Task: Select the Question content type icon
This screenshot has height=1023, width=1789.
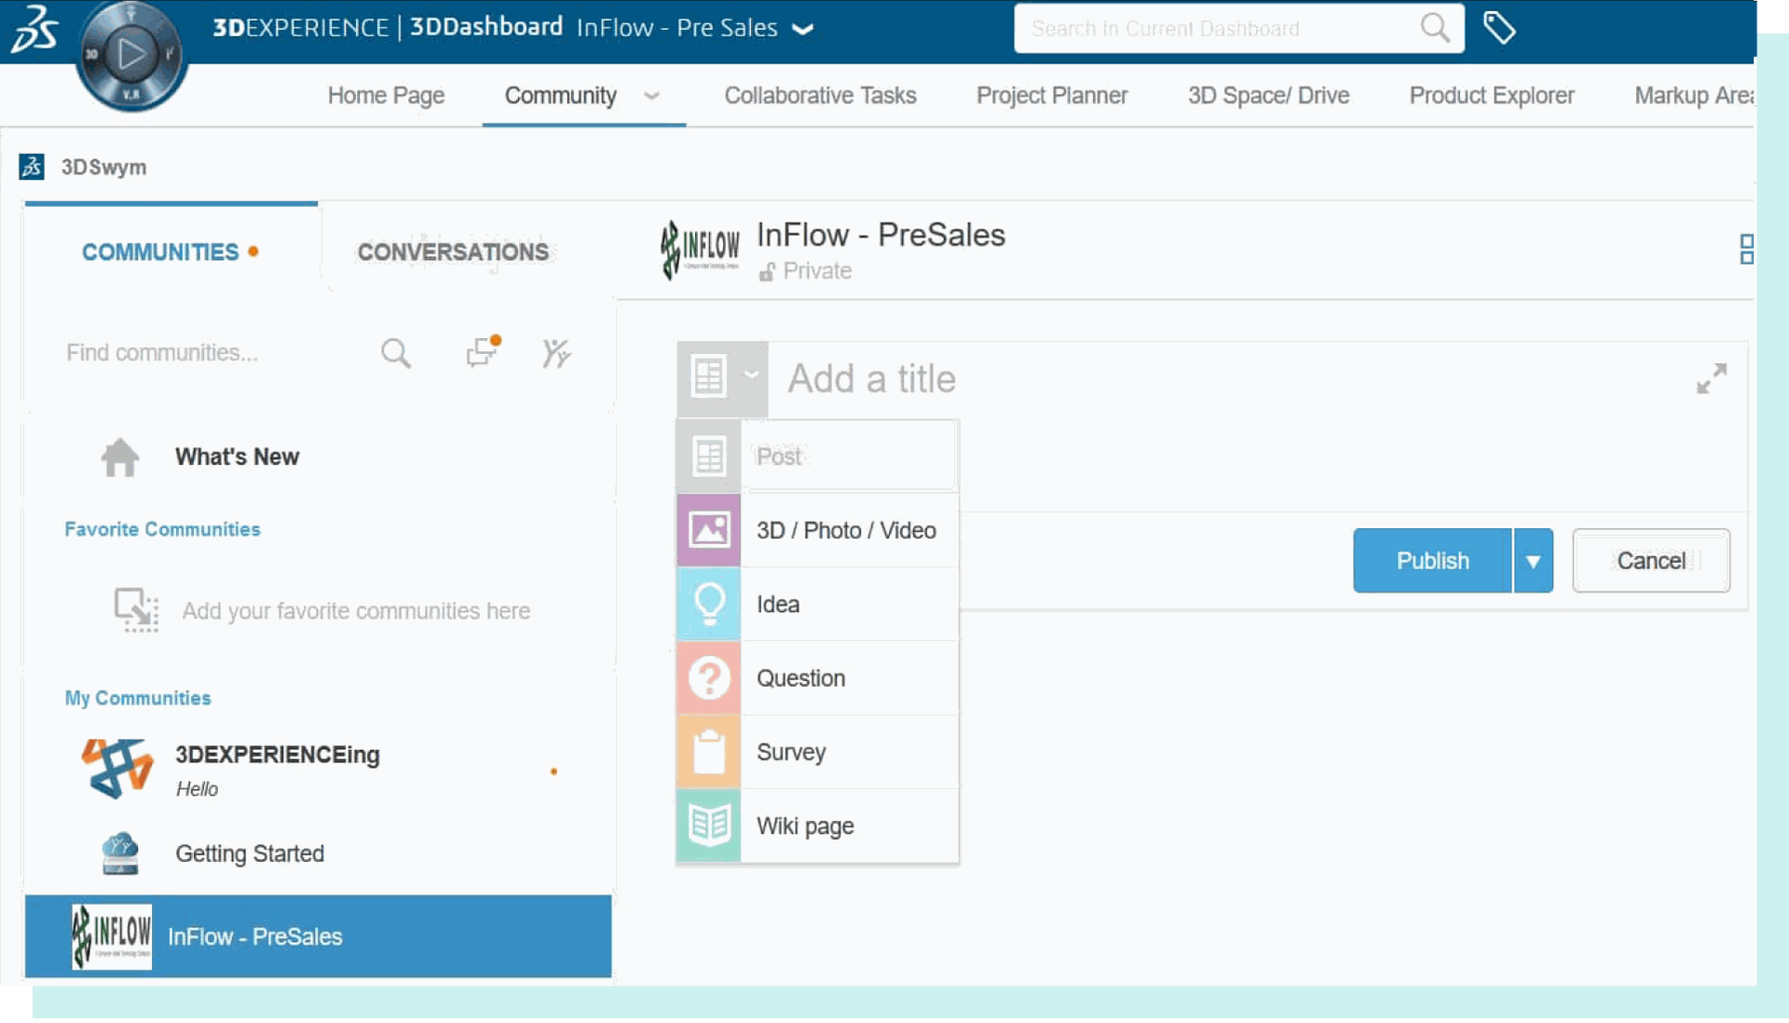Action: point(709,678)
